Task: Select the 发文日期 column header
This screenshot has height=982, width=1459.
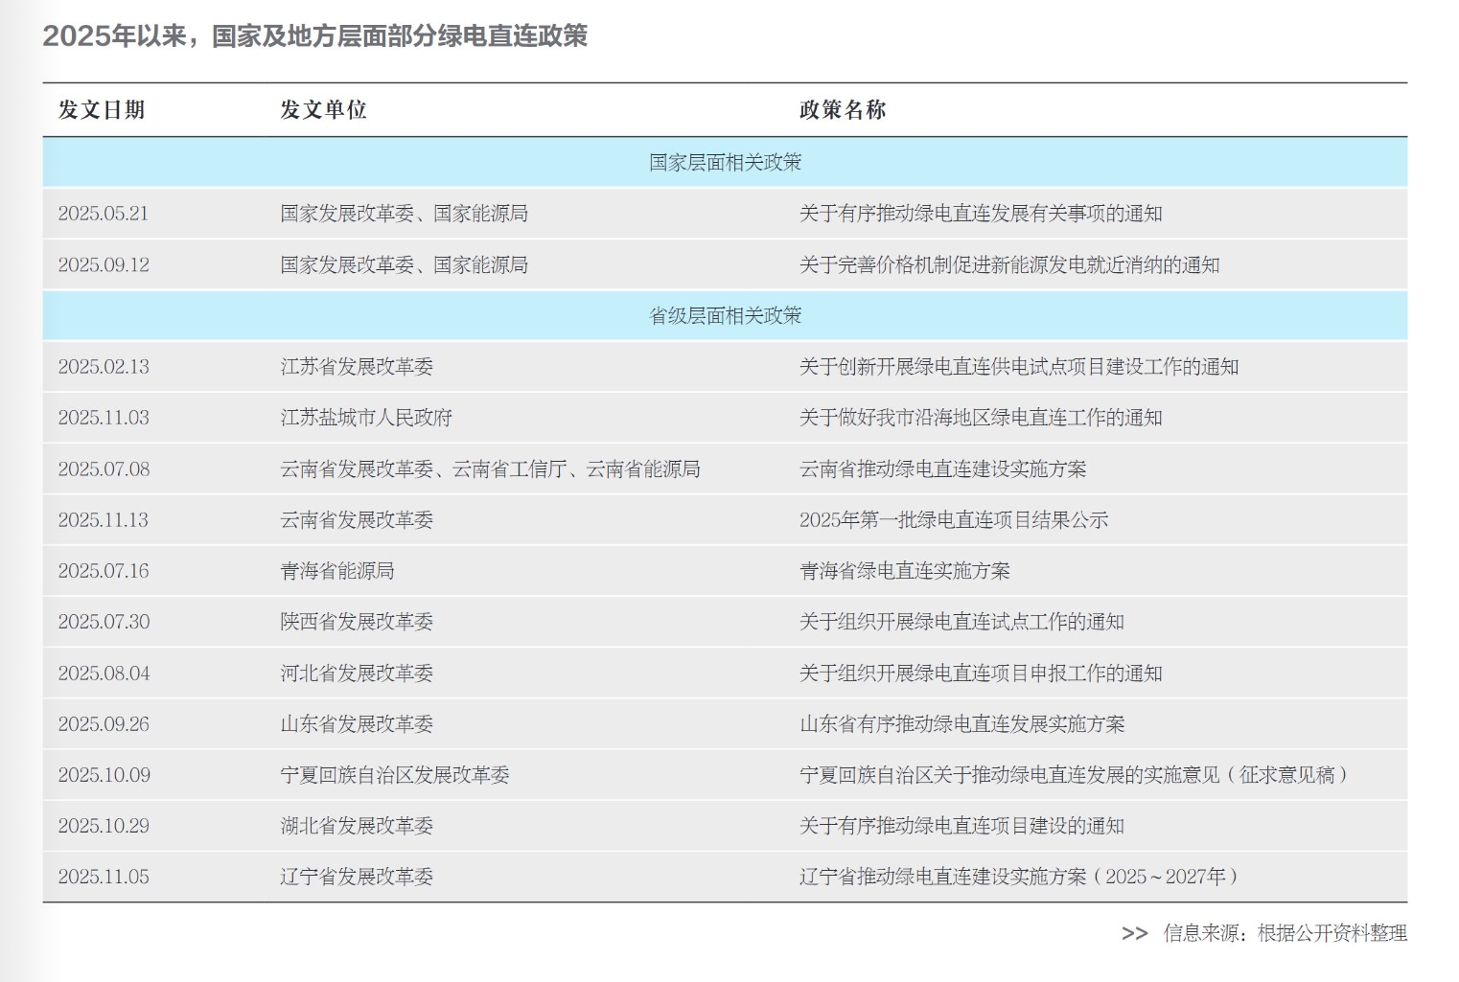Action: [x=102, y=110]
